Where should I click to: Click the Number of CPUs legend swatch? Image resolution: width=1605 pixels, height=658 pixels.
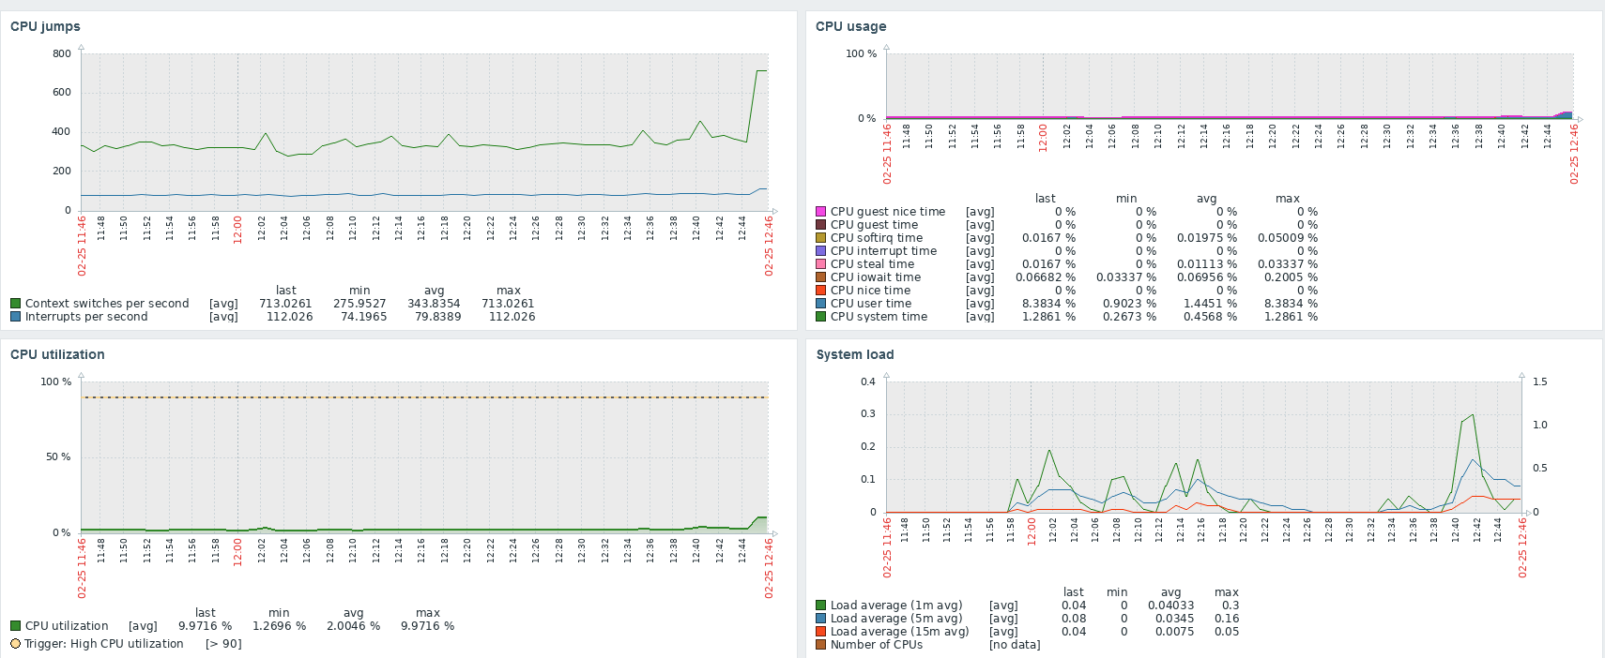tap(821, 645)
